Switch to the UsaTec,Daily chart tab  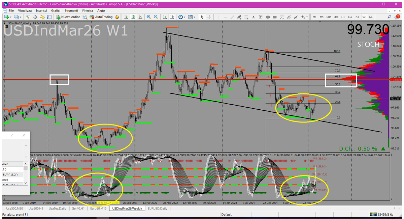[57, 209]
